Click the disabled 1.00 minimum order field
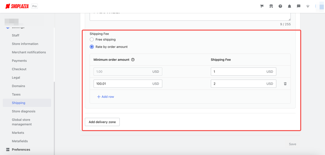325x155 pixels. point(128,72)
